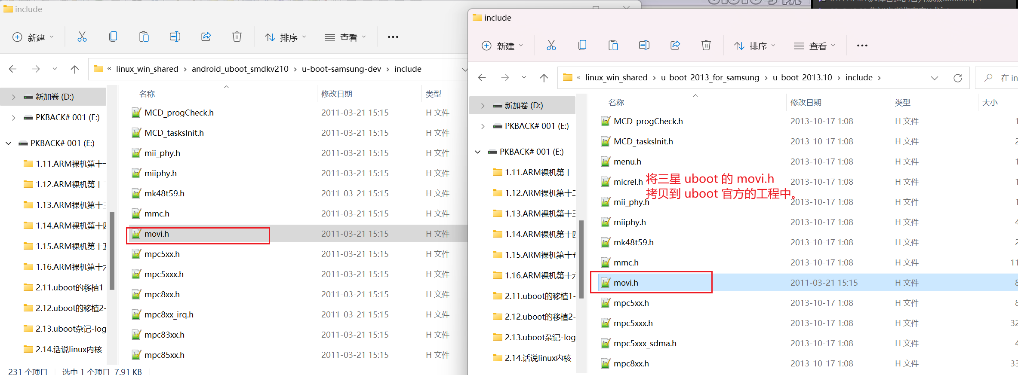Click u-boot-samsung-dev in left address bar
This screenshot has width=1018, height=375.
pyautogui.click(x=341, y=69)
